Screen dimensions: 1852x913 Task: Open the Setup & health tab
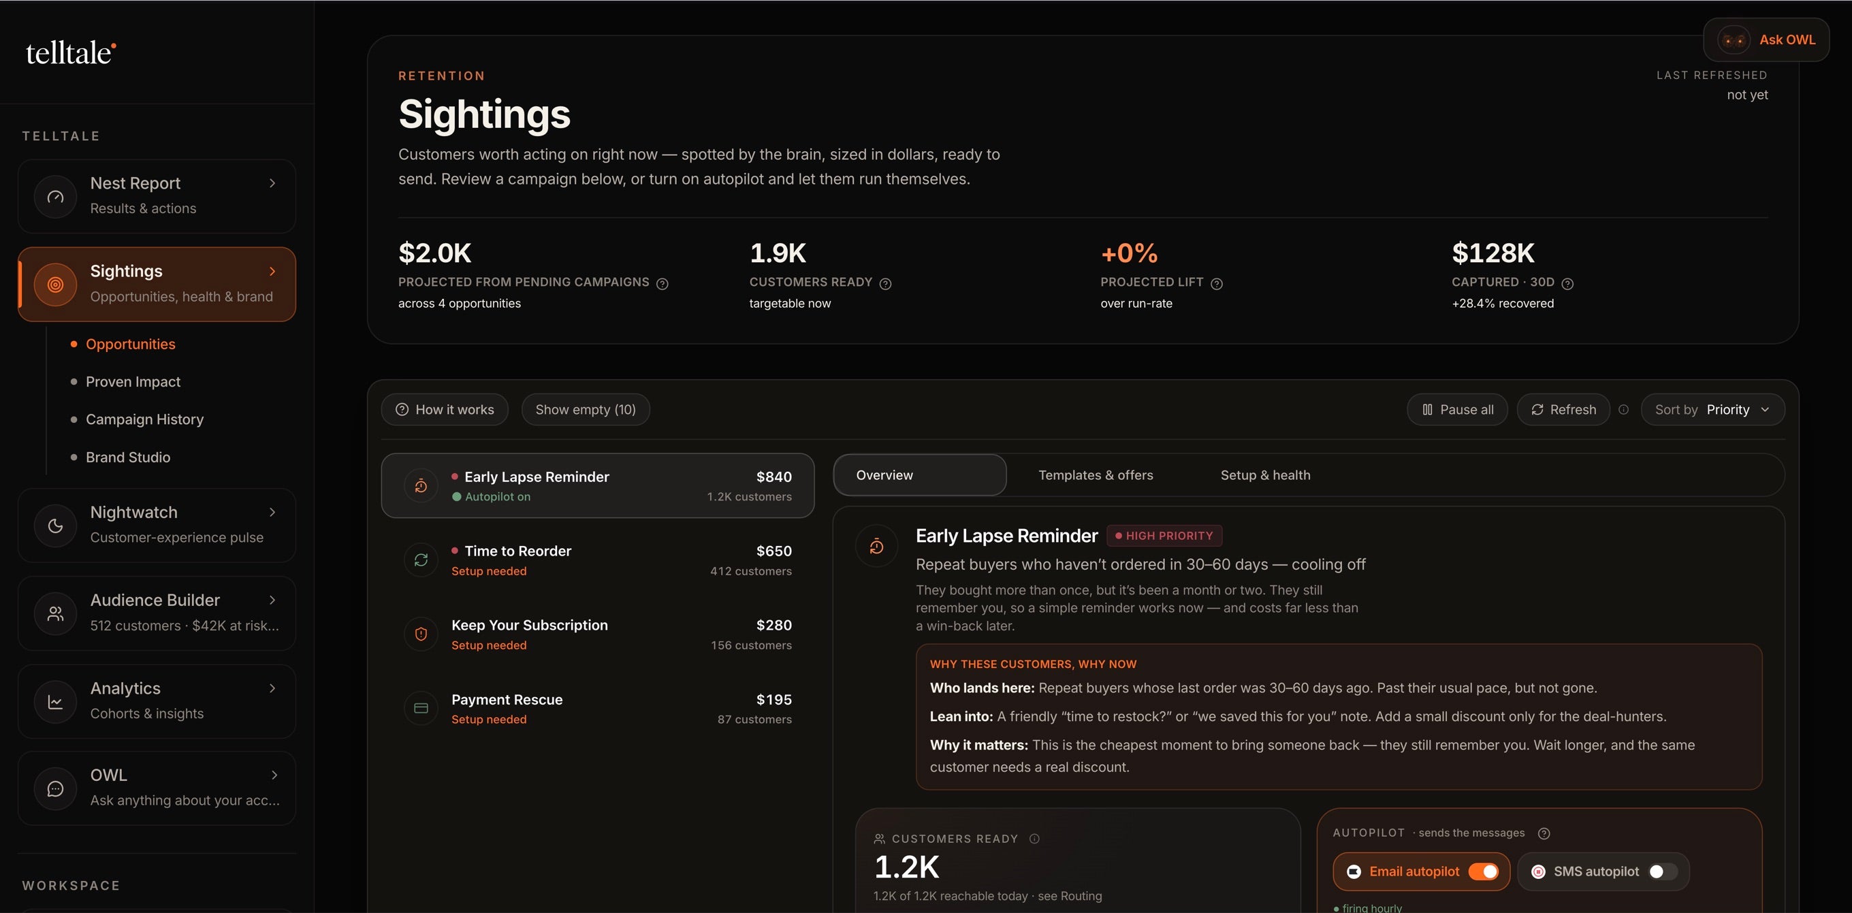(x=1265, y=475)
